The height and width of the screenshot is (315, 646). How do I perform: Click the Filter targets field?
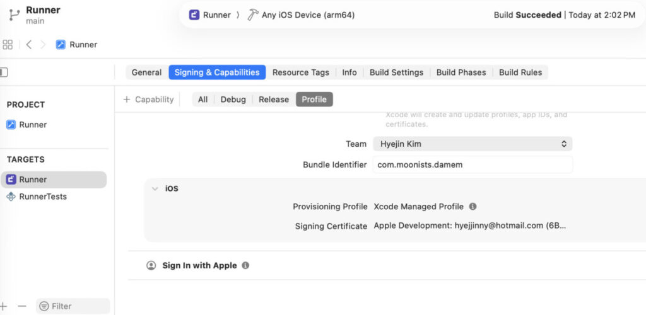pyautogui.click(x=73, y=306)
